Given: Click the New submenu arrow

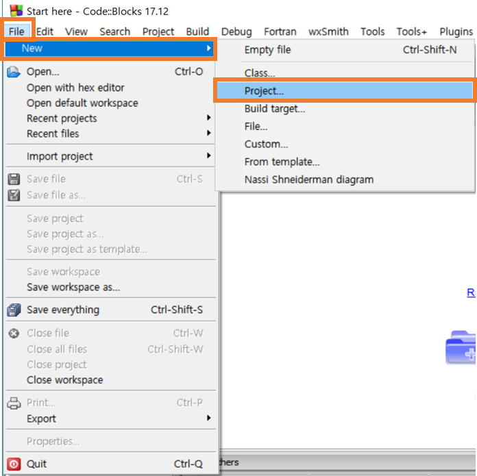Looking at the screenshot, I should click(x=208, y=48).
